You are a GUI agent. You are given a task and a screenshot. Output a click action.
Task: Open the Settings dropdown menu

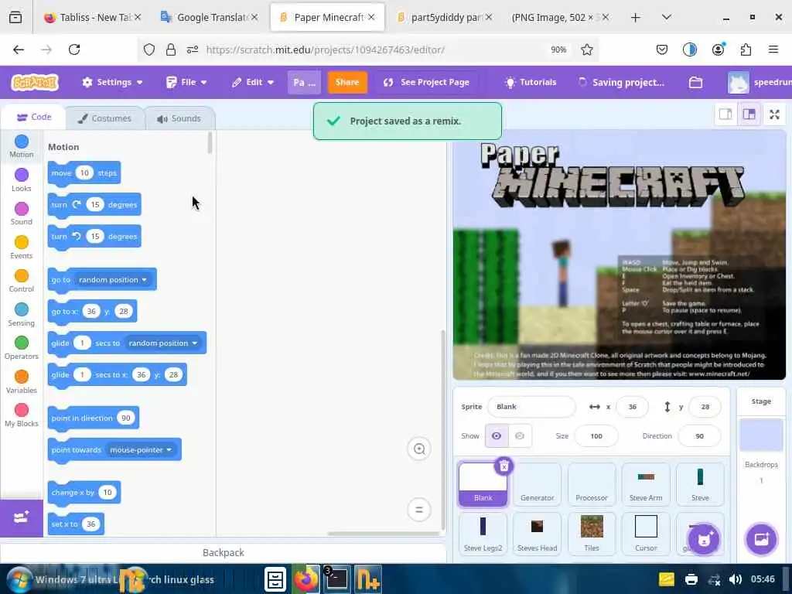click(x=113, y=82)
